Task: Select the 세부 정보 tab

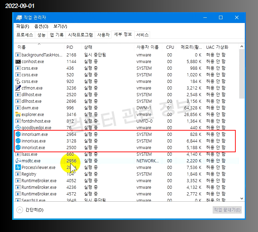Action: 123,34
